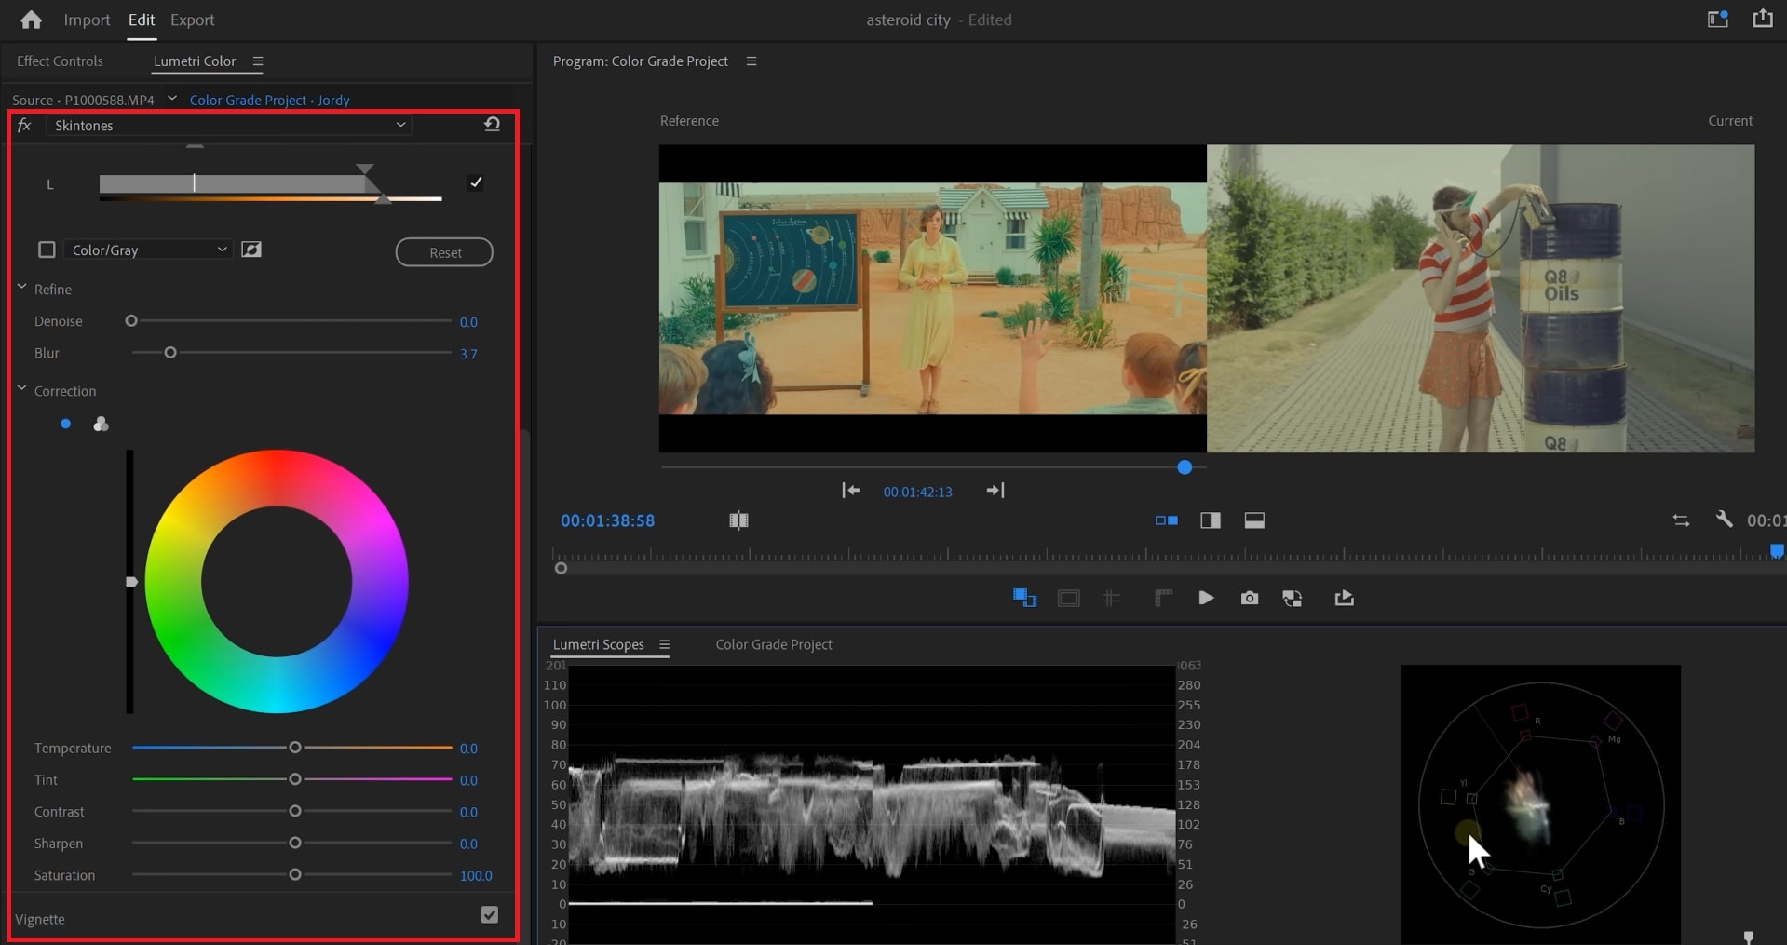The image size is (1787, 945).
Task: Open the Export tab
Action: click(192, 20)
